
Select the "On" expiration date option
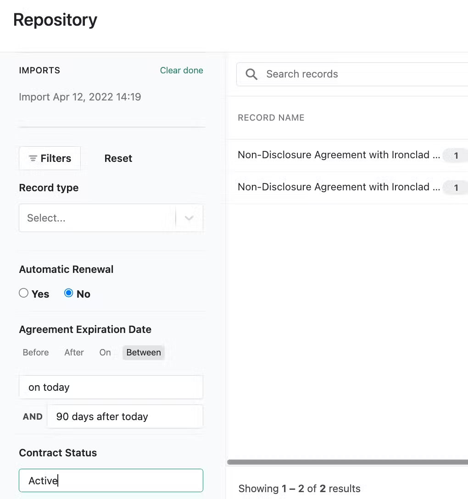tap(105, 352)
